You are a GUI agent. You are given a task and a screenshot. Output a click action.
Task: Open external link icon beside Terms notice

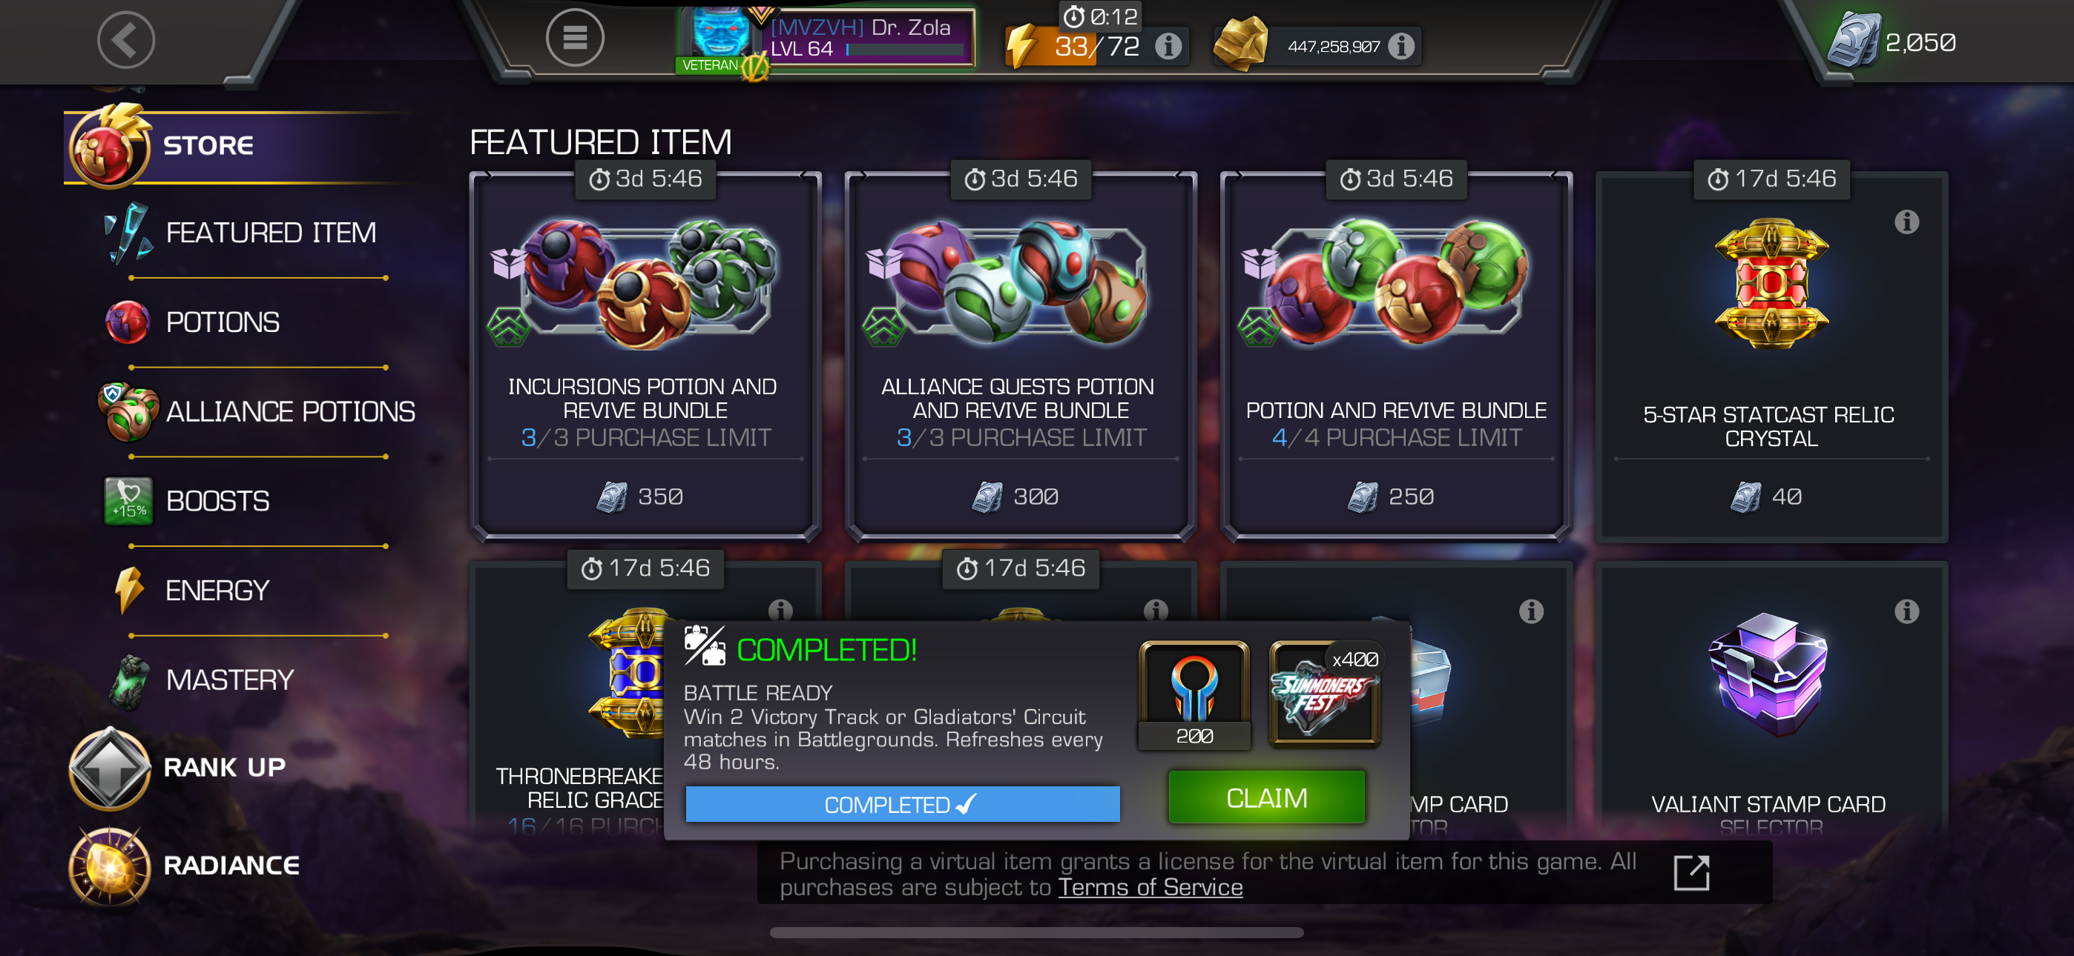click(1691, 873)
